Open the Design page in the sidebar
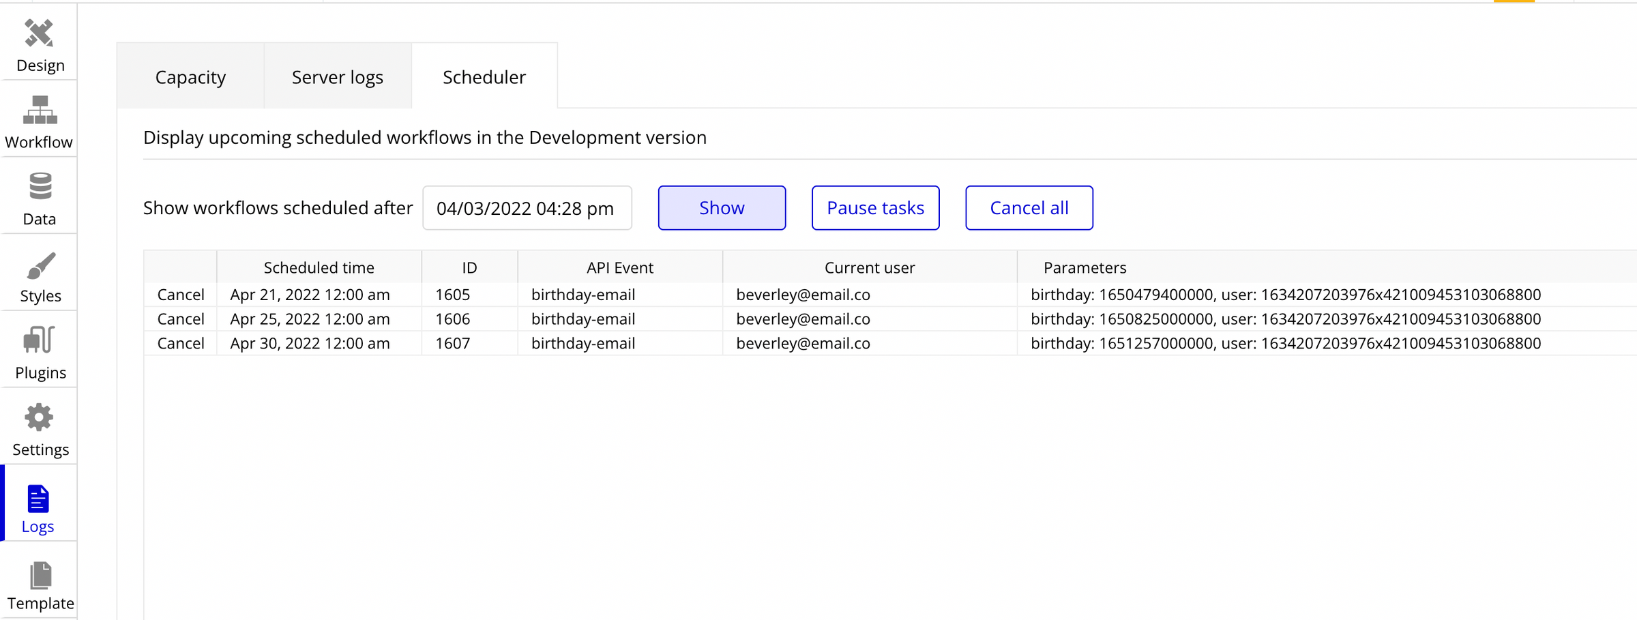Viewport: 1637px width, 620px height. [39, 41]
